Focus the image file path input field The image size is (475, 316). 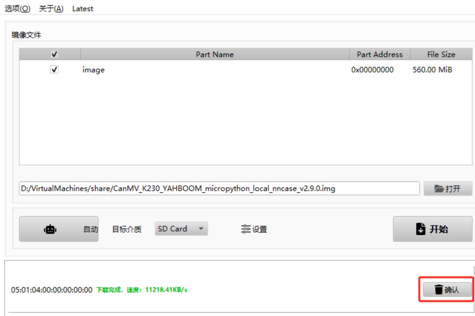point(219,189)
